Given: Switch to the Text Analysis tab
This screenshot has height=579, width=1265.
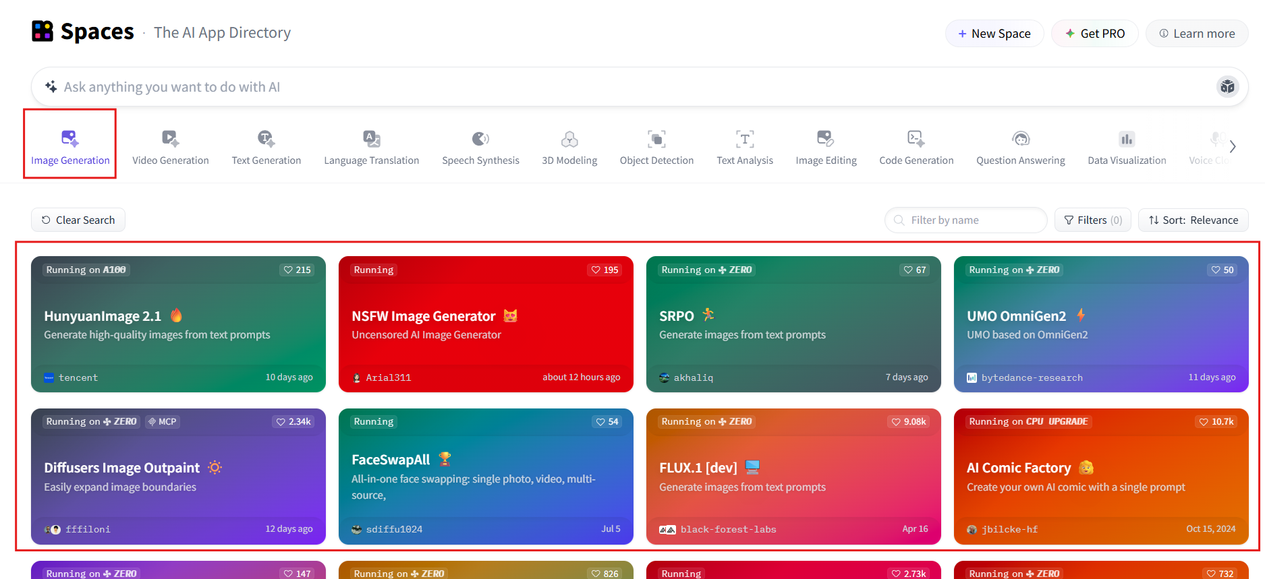Looking at the screenshot, I should point(745,147).
